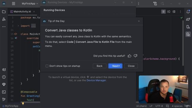Open the Device Manager link
This screenshot has width=192, height=108.
[96, 80]
